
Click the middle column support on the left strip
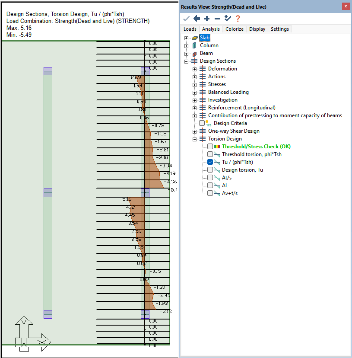48,193
